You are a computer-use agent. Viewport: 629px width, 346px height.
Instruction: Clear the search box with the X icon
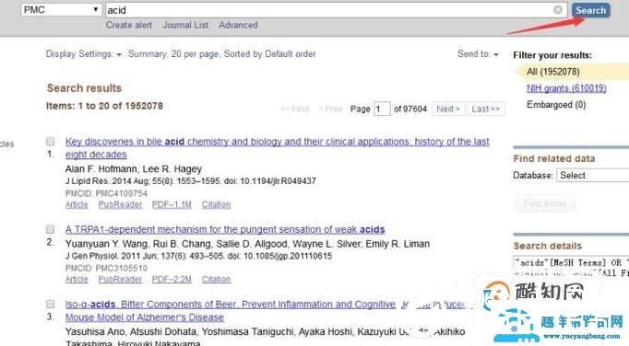pos(558,10)
